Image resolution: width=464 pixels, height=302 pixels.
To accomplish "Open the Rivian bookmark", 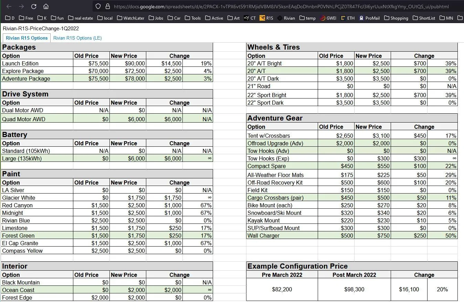I will click(x=286, y=18).
